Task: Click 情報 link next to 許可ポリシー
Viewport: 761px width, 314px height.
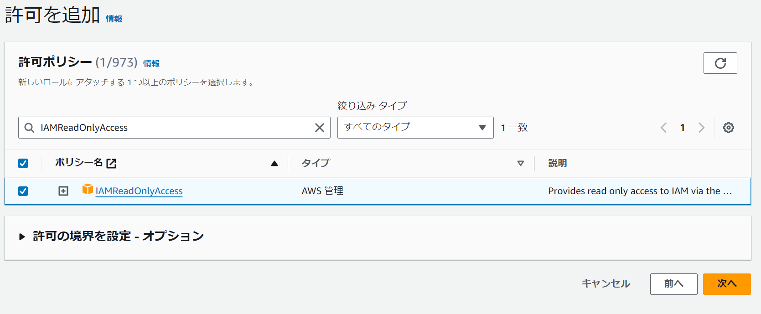Action: pyautogui.click(x=151, y=63)
